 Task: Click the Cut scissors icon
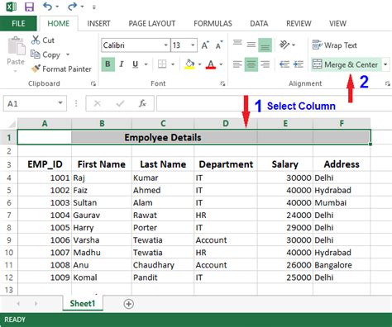point(36,40)
